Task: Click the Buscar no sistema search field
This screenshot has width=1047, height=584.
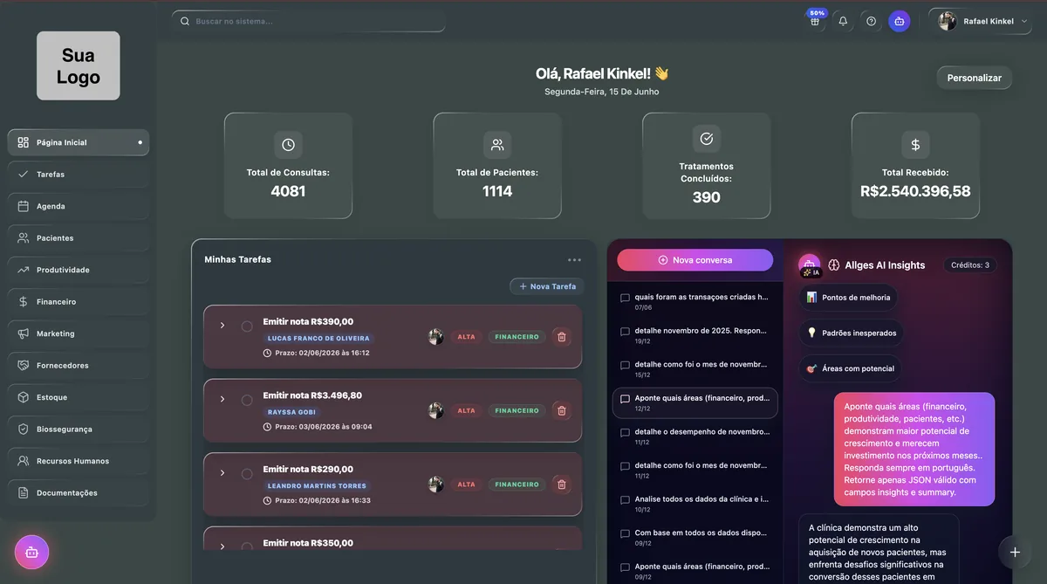Action: [308, 21]
